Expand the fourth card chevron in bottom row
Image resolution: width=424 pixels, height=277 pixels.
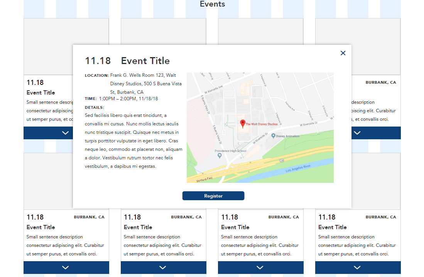point(357,267)
